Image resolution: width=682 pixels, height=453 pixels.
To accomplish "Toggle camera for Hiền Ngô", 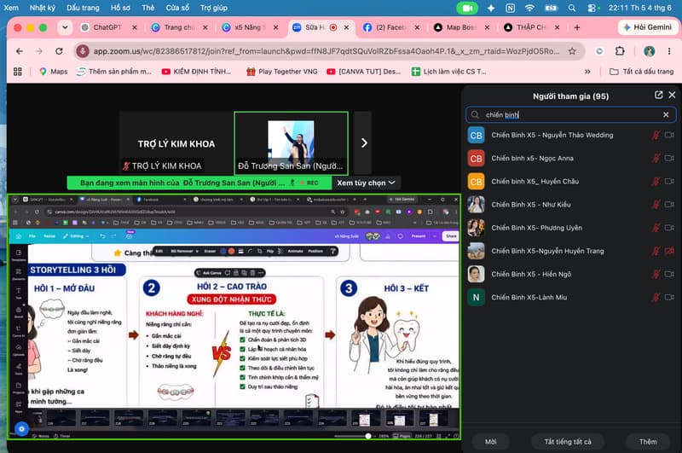I will 669,274.
